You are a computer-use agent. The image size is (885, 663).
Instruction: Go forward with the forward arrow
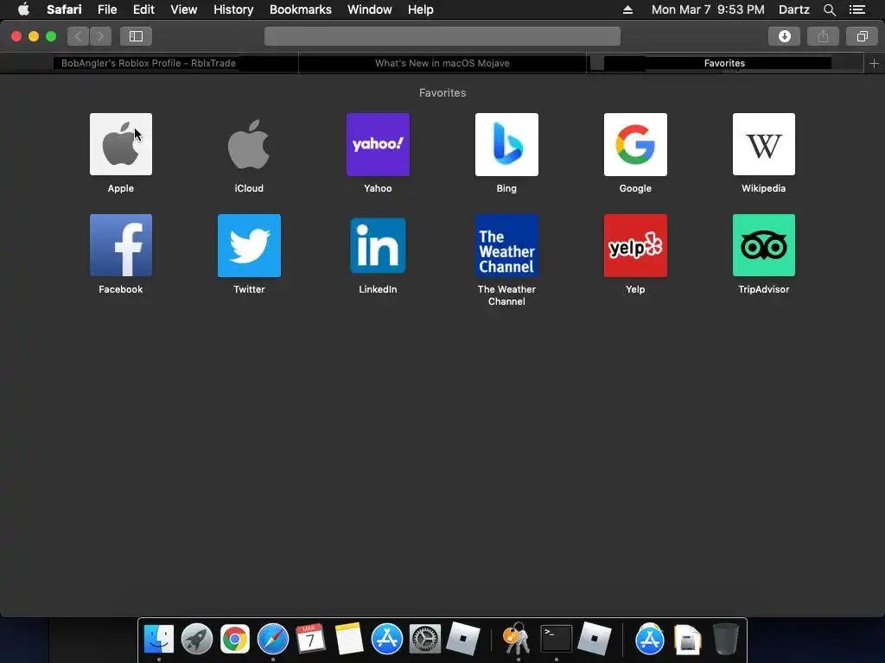100,36
